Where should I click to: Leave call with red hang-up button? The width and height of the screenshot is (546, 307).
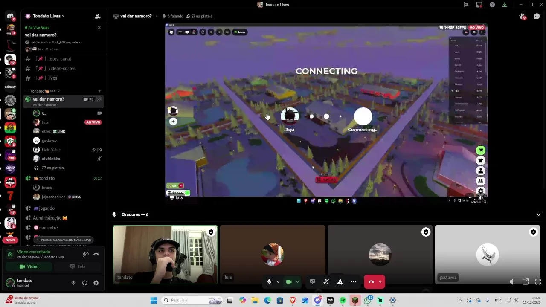(x=371, y=282)
